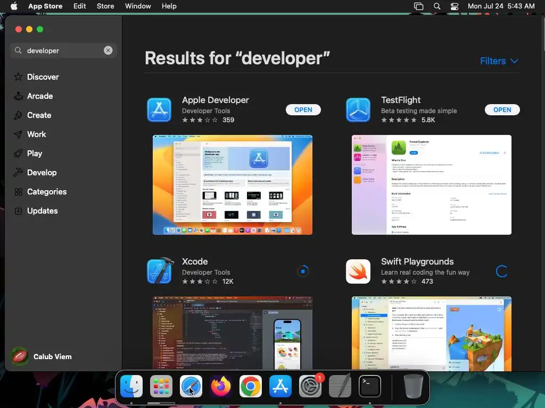Launch Safari from the Dock
Viewport: 545px width, 408px height.
coord(191,386)
